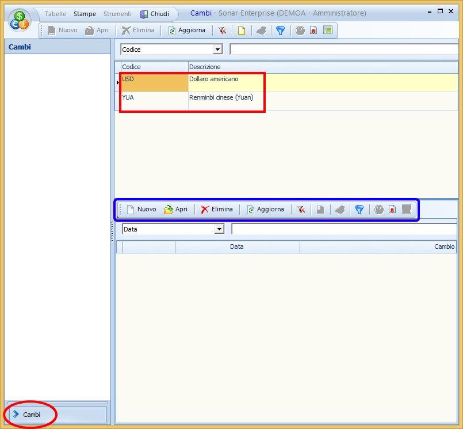Open a record with lower toolbar Apri
The image size is (463, 429).
[175, 210]
